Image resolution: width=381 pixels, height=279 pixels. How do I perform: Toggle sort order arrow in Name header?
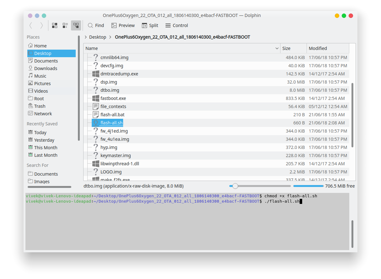[277, 48]
